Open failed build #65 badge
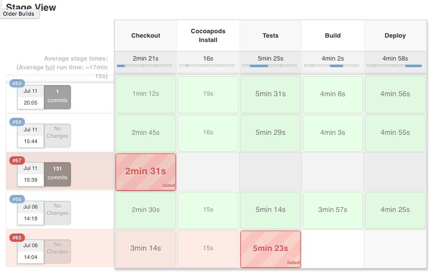 tap(17, 237)
